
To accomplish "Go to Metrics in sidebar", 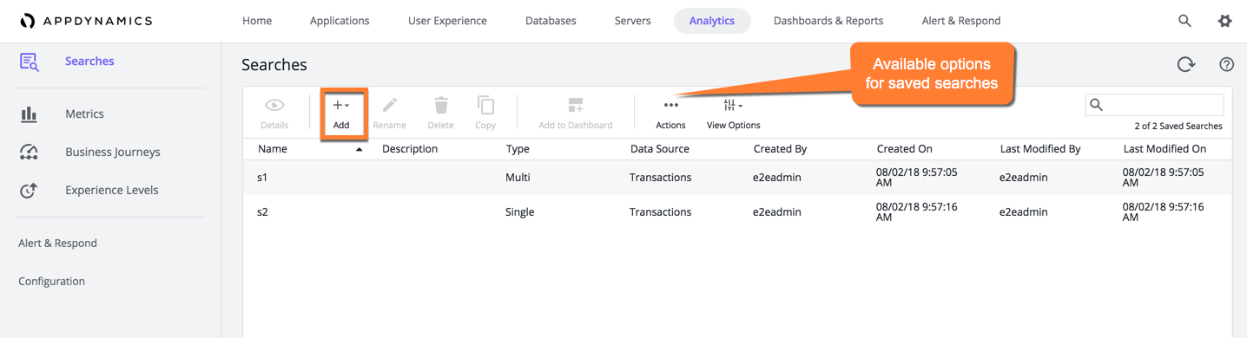I will click(84, 114).
